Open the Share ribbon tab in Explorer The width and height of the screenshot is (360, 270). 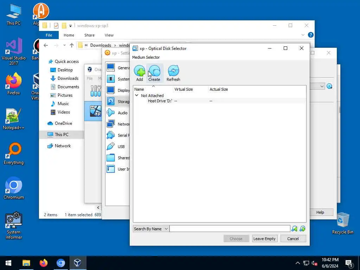coord(89,35)
